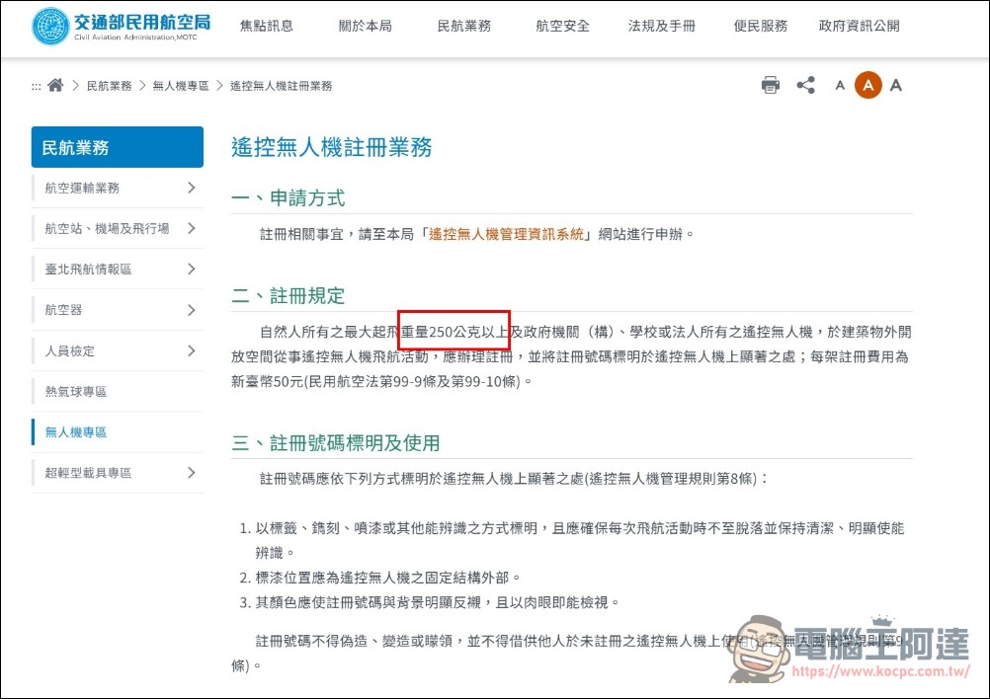
Task: Select 關於本局 from the top navigation
Action: pos(365,27)
